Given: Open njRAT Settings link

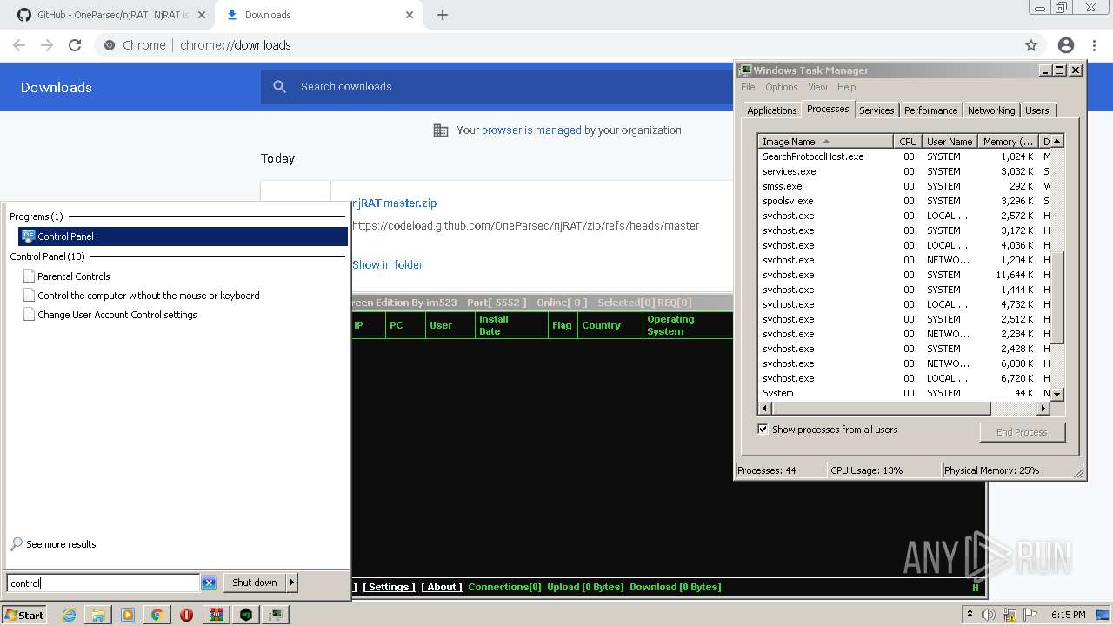Looking at the screenshot, I should pyautogui.click(x=389, y=587).
